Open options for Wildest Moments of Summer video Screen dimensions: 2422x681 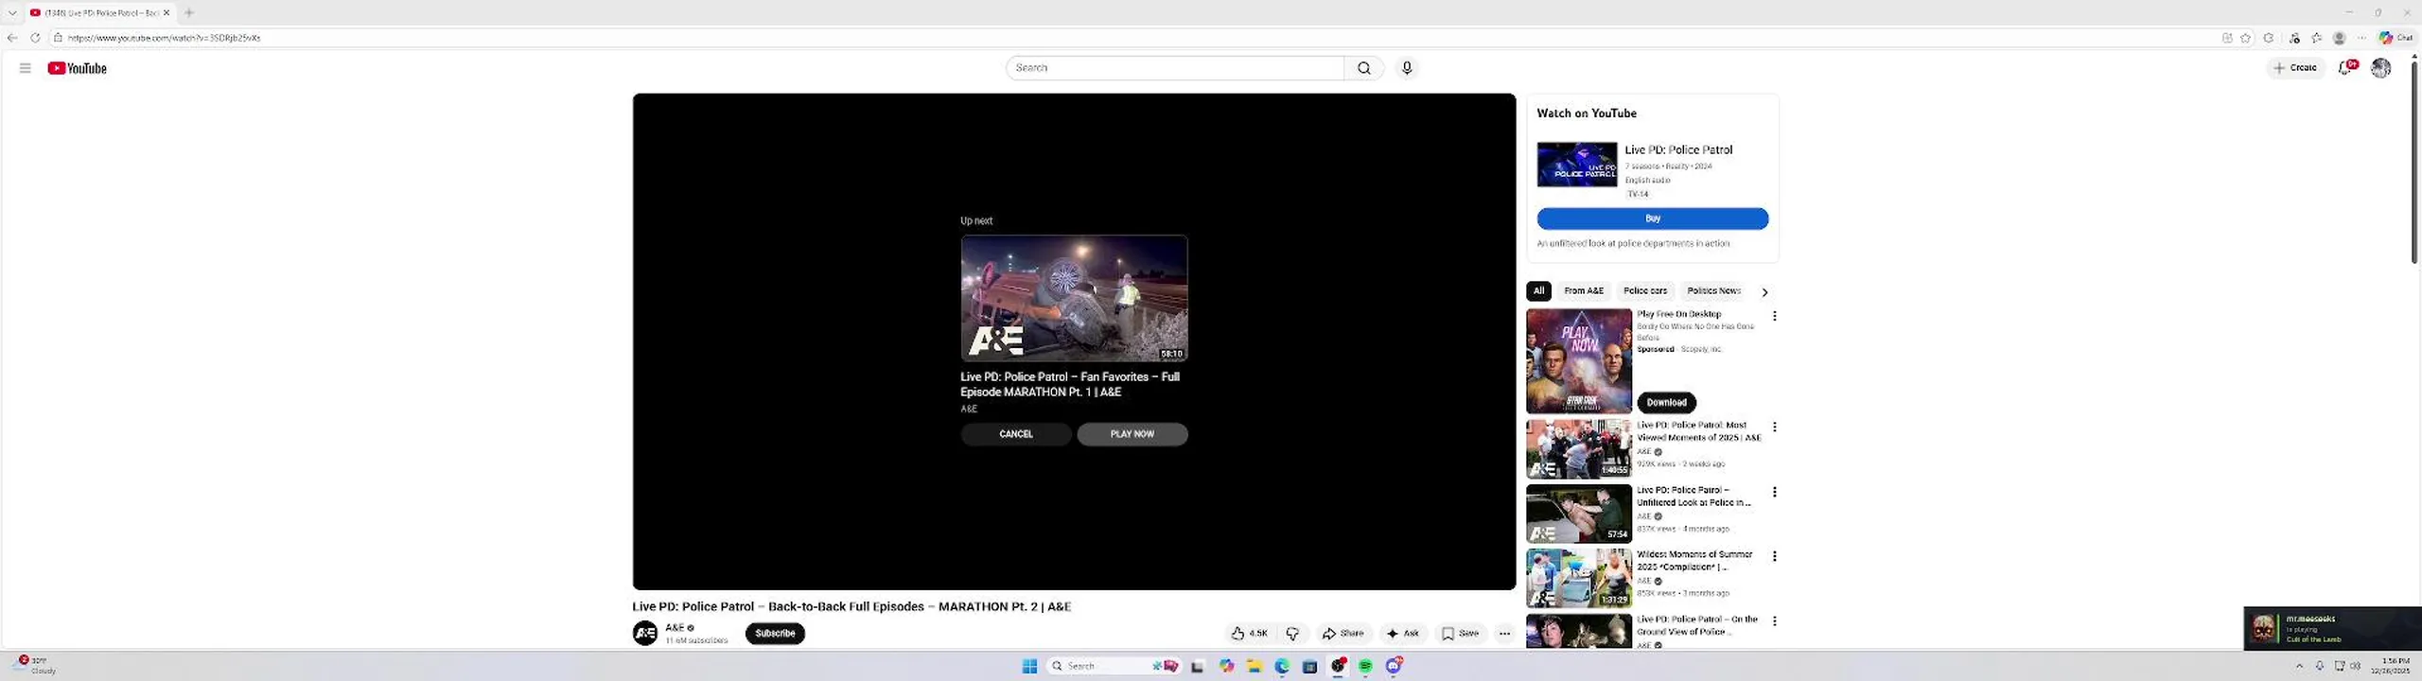click(1774, 556)
